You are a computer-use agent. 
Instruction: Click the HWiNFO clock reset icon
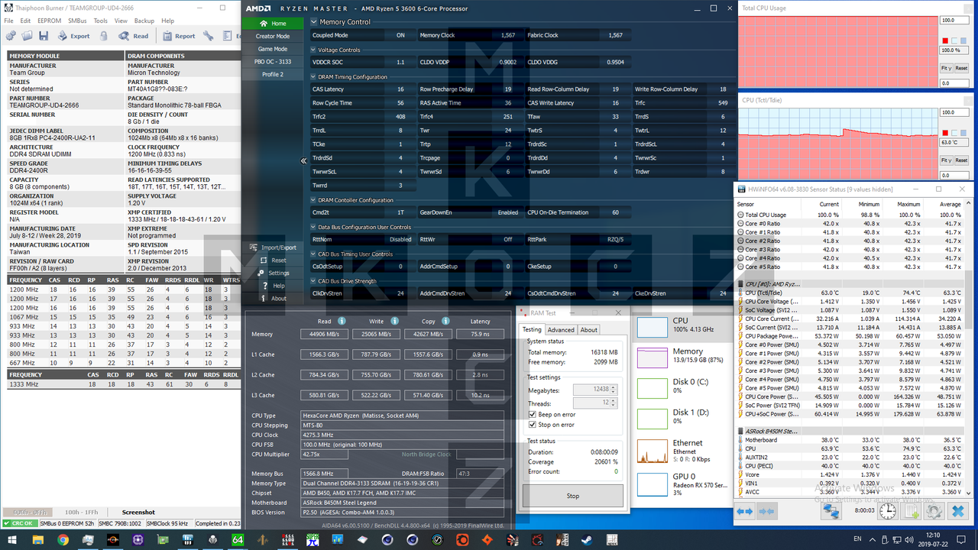pos(888,511)
